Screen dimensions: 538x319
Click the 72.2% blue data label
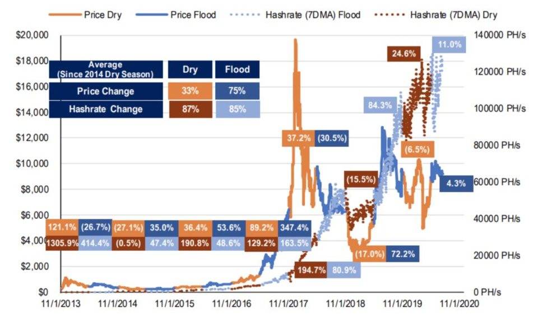pos(403,254)
